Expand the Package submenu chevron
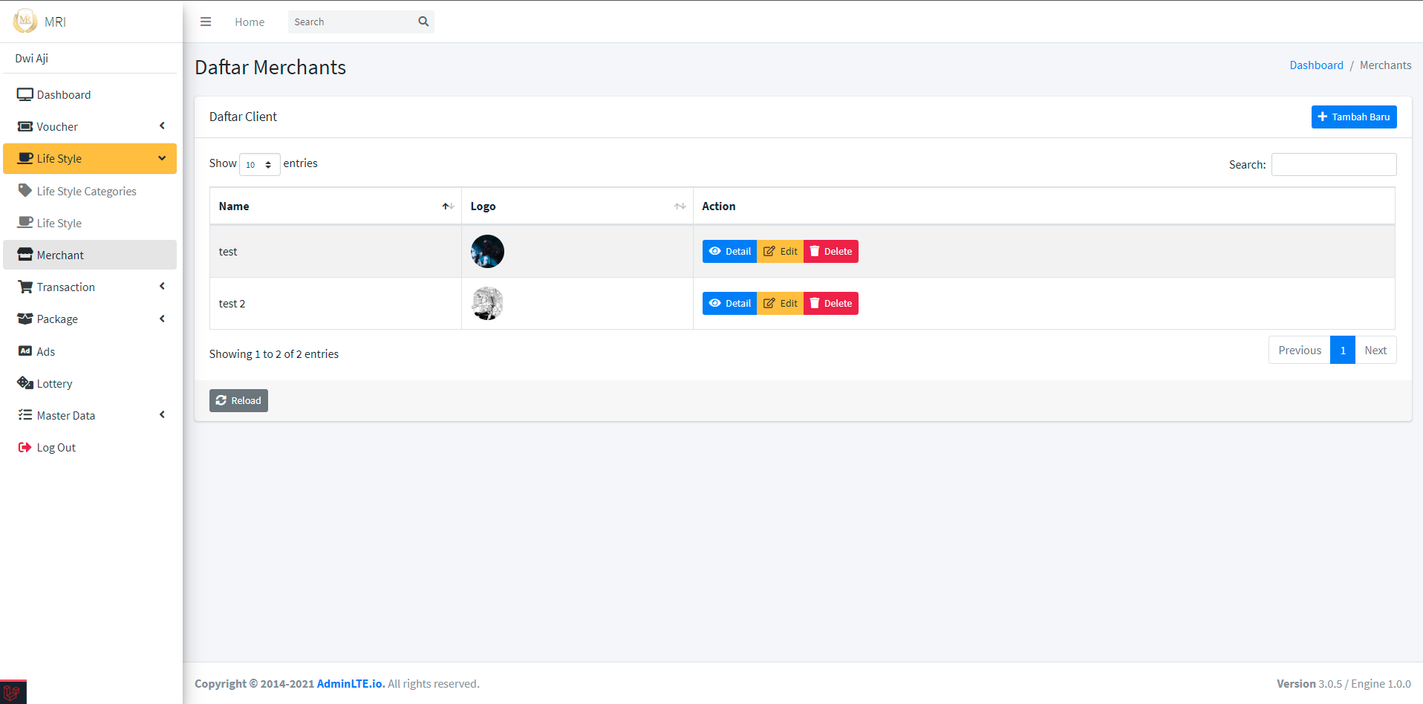This screenshot has height=704, width=1423. point(162,319)
